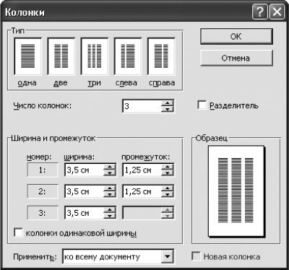
Task: Toggle 'колонки одинаковой ширины' checkbox
Action: [x=18, y=233]
